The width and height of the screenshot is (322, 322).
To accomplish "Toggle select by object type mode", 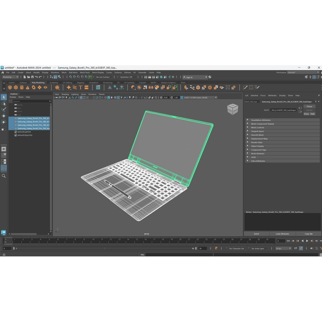I will point(55,77).
